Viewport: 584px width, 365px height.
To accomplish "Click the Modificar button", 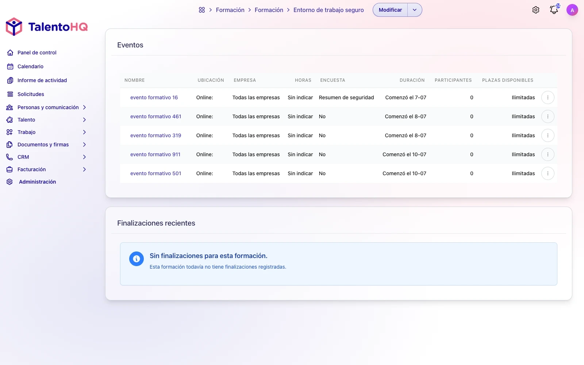I will (390, 10).
